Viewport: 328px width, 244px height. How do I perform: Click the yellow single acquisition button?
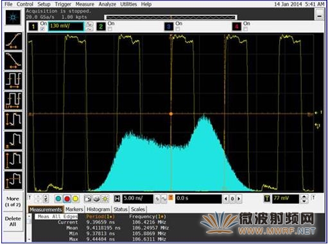[x=75, y=199]
